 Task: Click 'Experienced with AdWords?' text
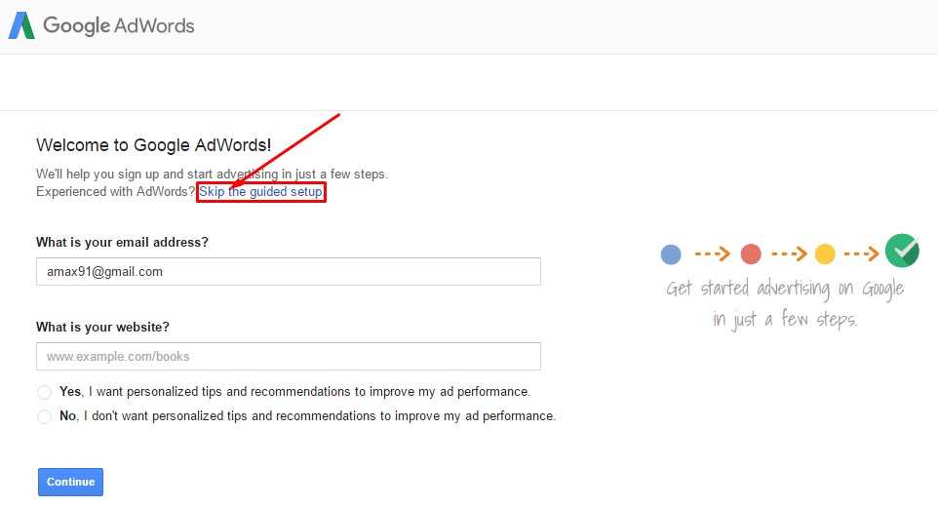(115, 192)
